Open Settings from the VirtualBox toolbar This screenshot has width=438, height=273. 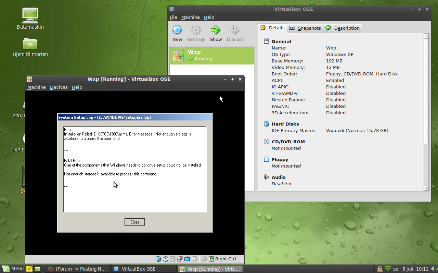(x=196, y=30)
